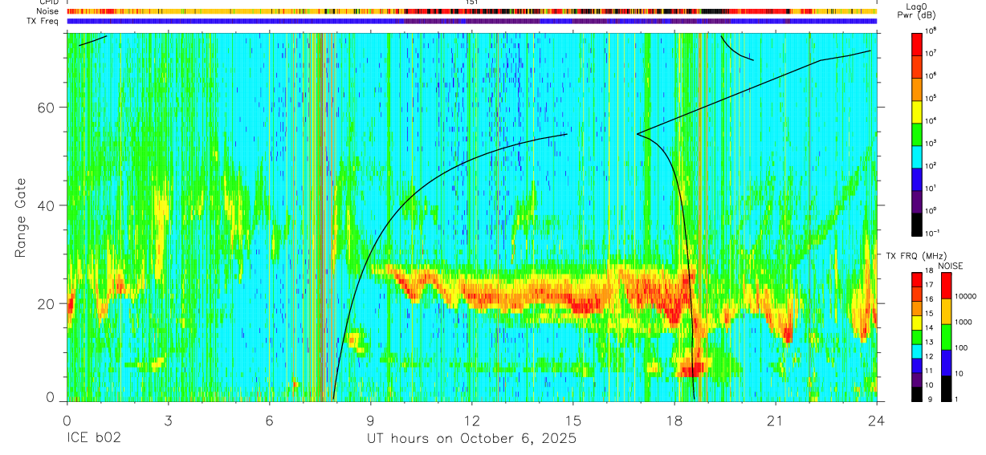
Task: Click the '0' tick label on the UT hours axis
Action: click(67, 420)
